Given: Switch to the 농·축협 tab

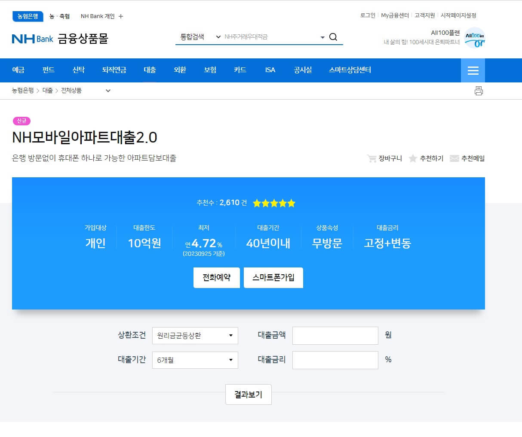Looking at the screenshot, I should pyautogui.click(x=59, y=16).
